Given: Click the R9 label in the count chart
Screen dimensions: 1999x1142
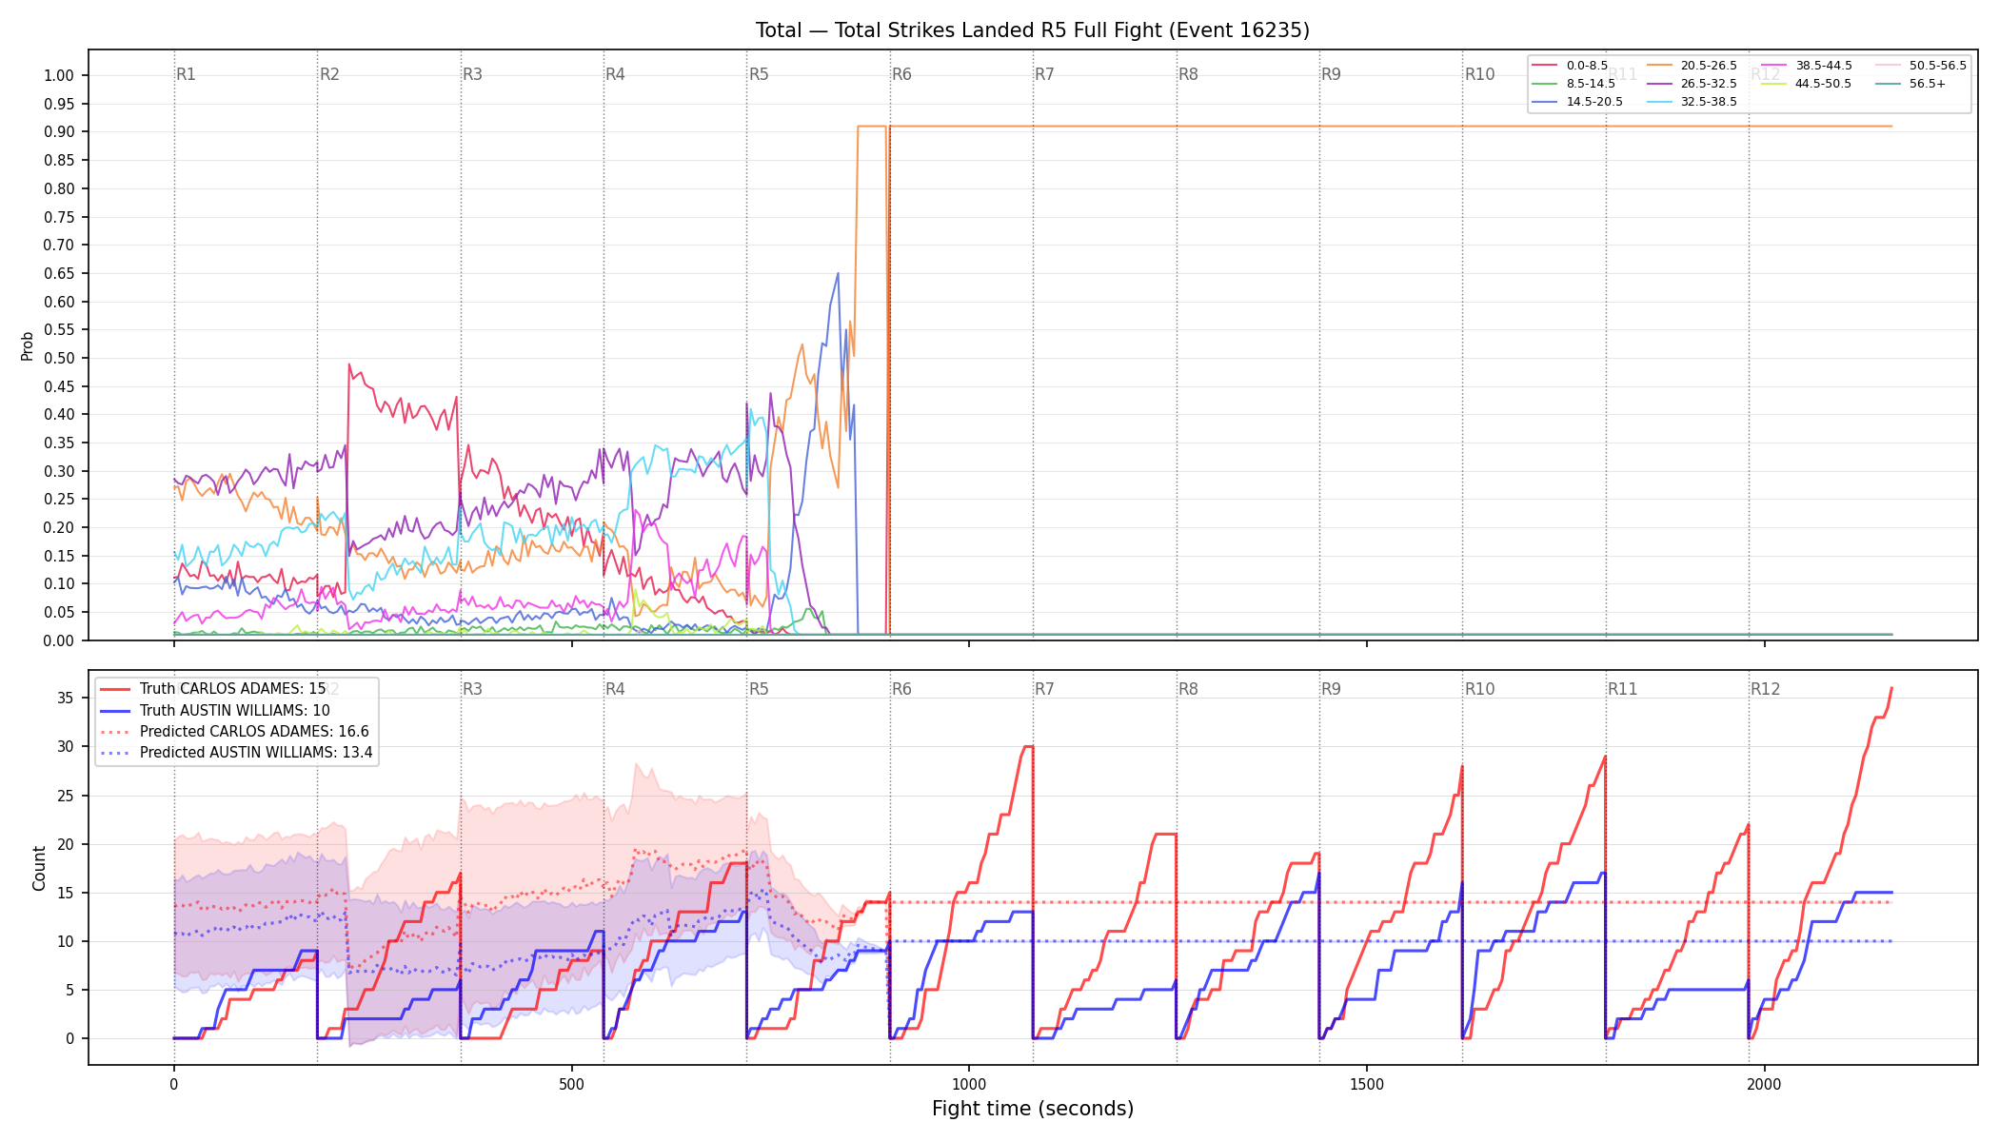Looking at the screenshot, I should point(1331,689).
